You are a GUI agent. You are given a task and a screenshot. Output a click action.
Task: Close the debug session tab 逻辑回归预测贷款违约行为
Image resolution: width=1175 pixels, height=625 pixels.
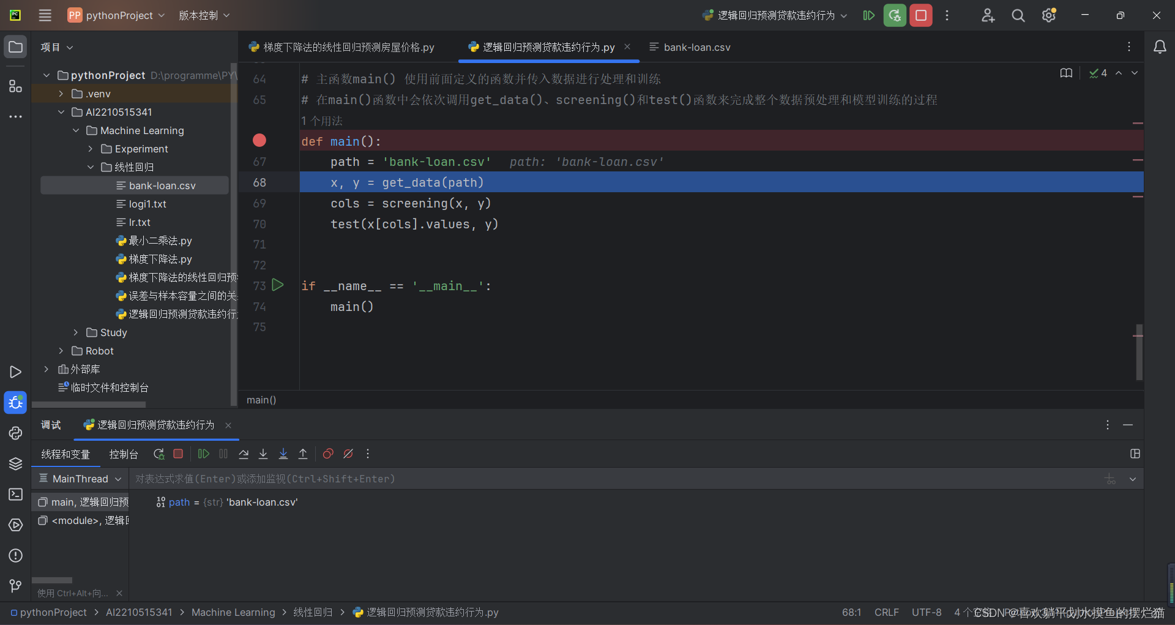[228, 425]
